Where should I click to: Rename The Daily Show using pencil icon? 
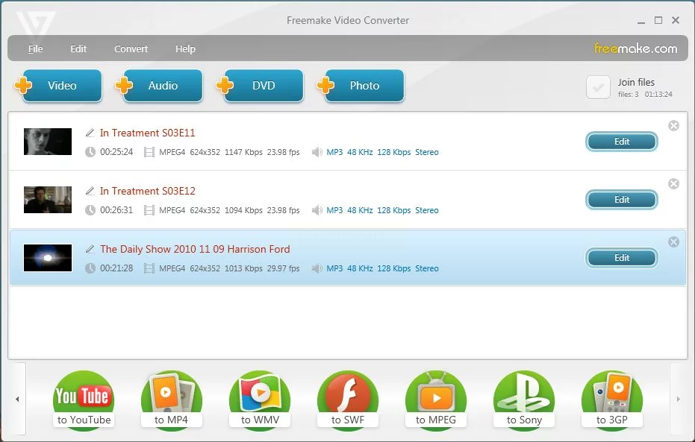tap(90, 249)
